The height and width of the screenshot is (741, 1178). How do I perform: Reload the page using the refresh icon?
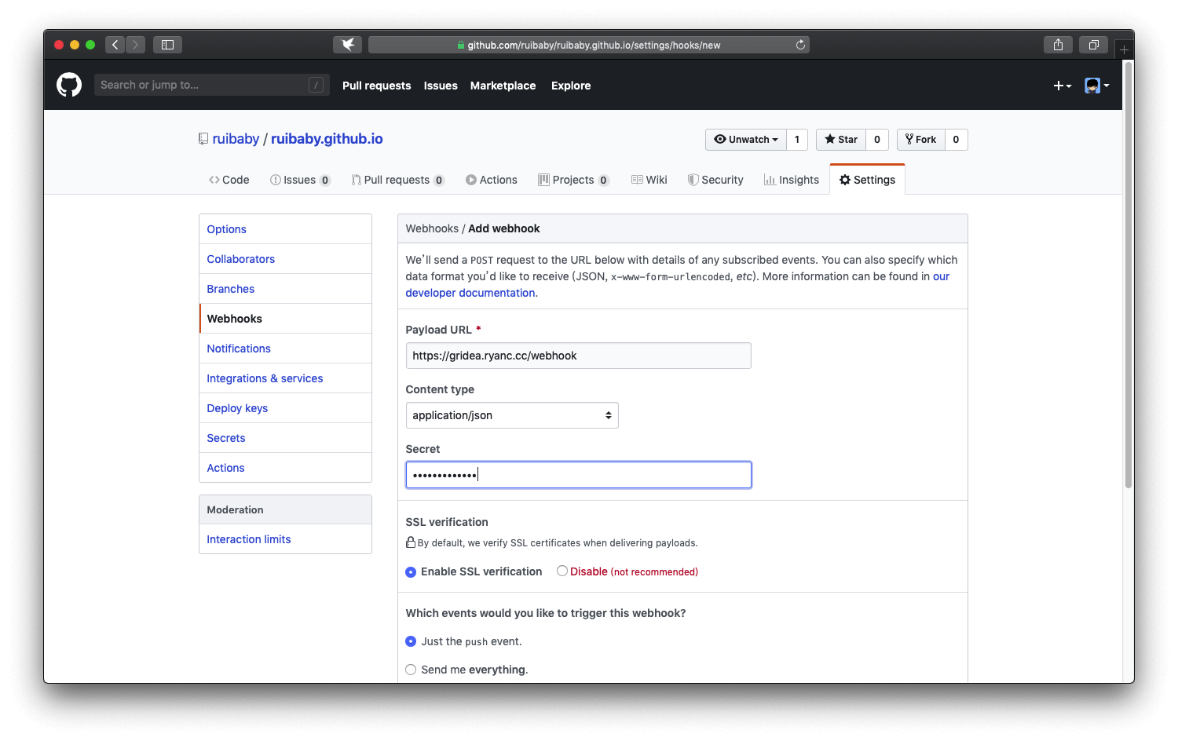[x=800, y=45]
